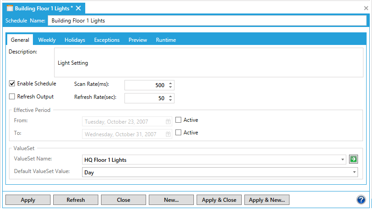Open help with the blue question mark icon
372x209 pixels.
click(x=361, y=200)
